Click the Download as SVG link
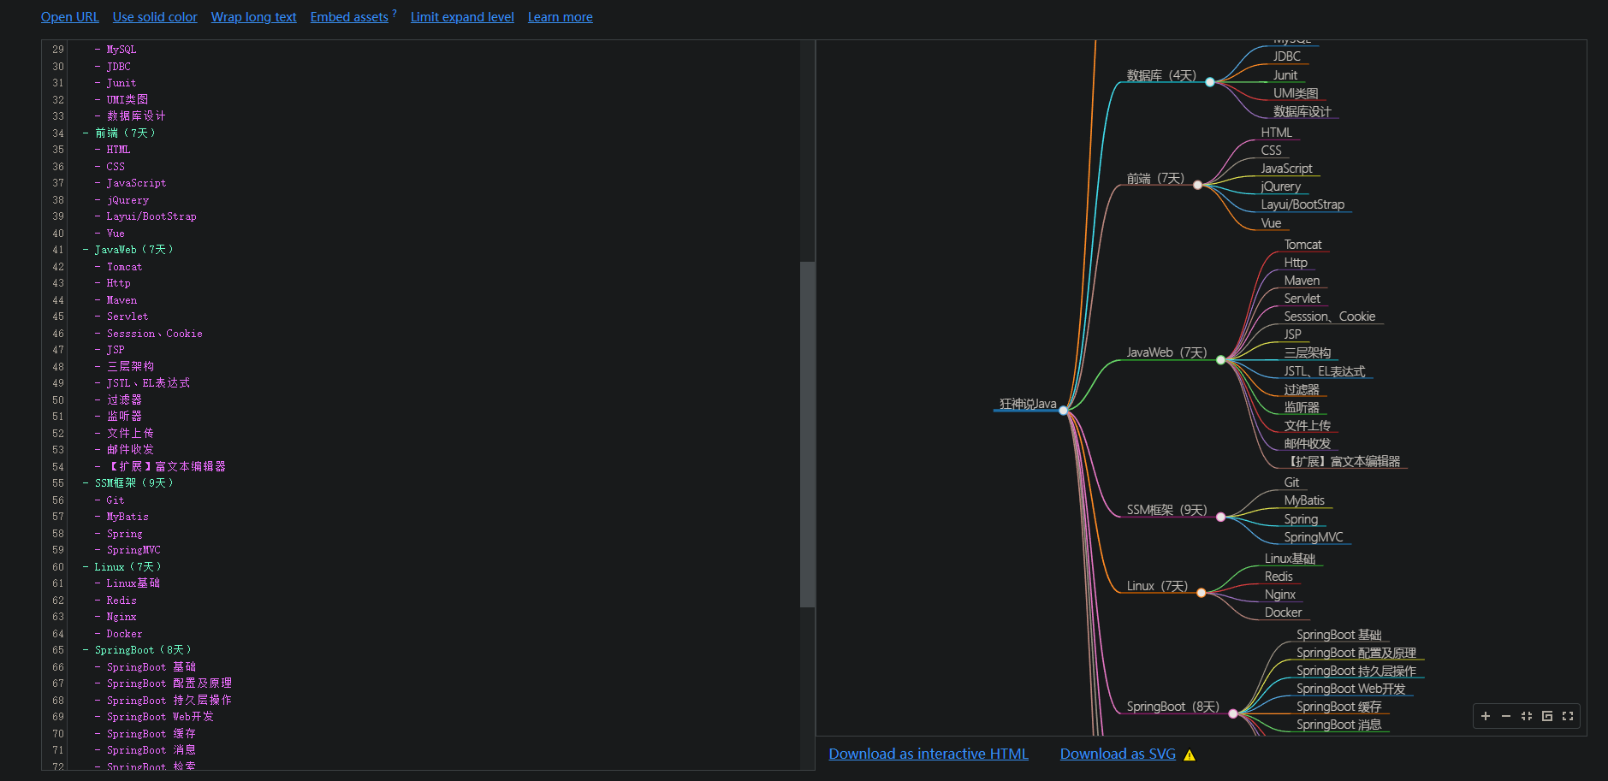The image size is (1608, 781). coord(1118,754)
